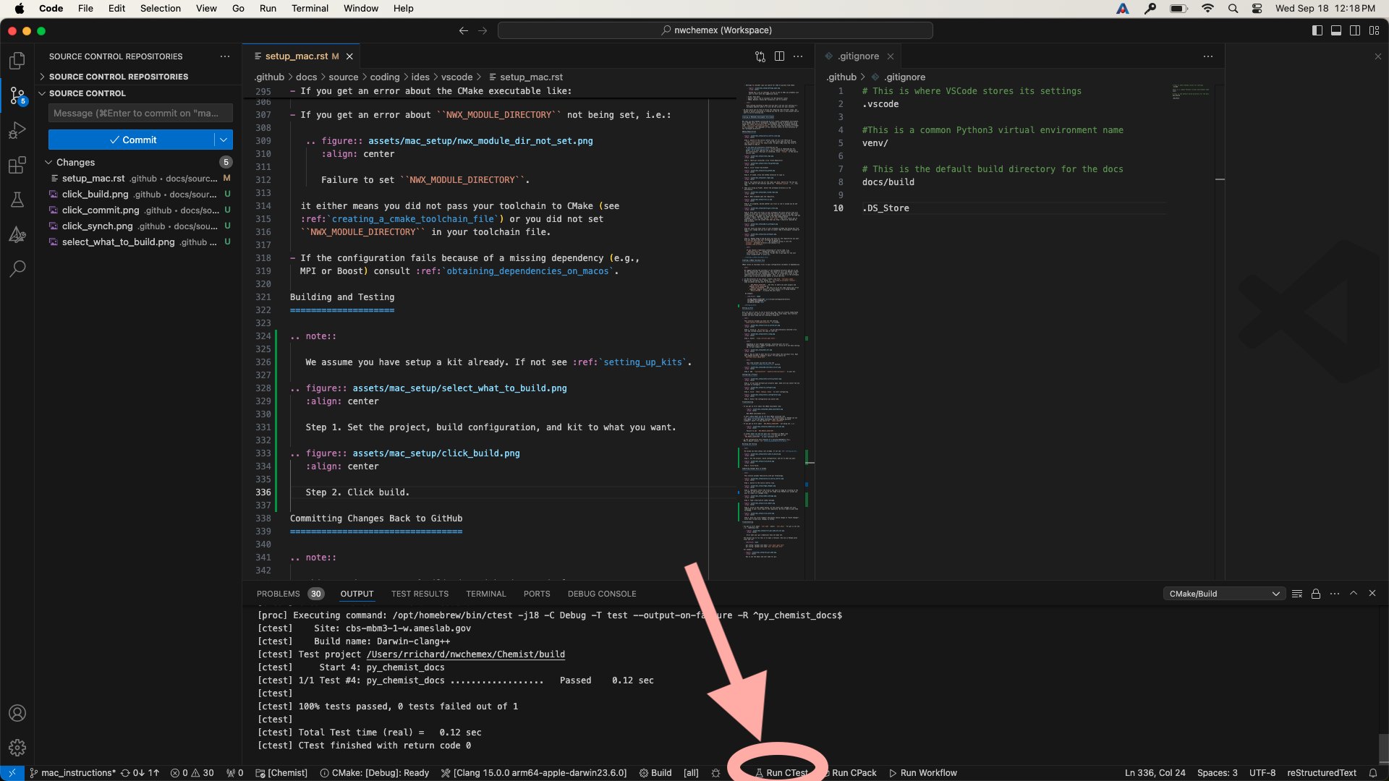This screenshot has height=781, width=1389.
Task: Split the setup_mac.rst editor right
Action: [779, 56]
